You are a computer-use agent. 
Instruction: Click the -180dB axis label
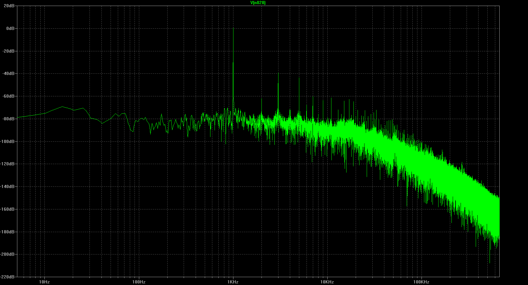pos(8,232)
